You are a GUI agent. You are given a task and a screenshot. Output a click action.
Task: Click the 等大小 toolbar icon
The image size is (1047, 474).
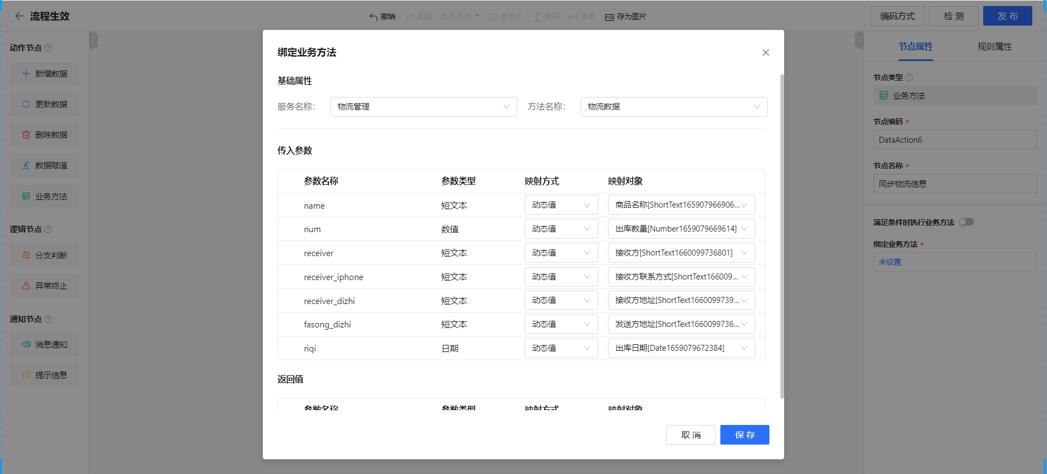point(494,17)
